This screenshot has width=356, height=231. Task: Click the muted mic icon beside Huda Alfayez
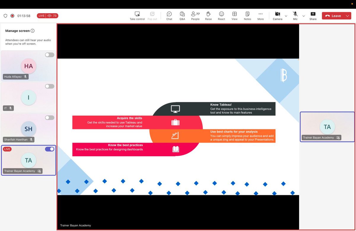(25, 77)
